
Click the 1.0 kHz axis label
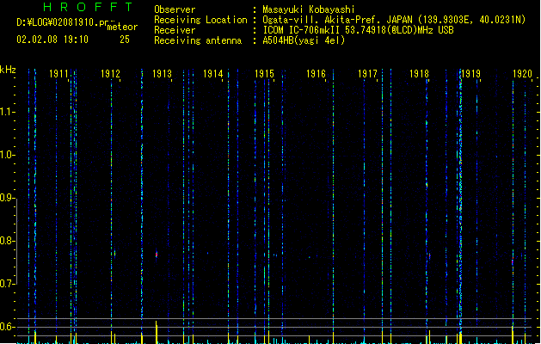coord(7,155)
